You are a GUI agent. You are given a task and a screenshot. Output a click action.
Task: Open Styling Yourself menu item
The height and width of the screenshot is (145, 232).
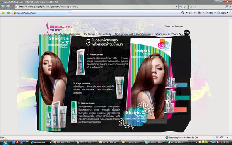pyautogui.click(x=124, y=34)
